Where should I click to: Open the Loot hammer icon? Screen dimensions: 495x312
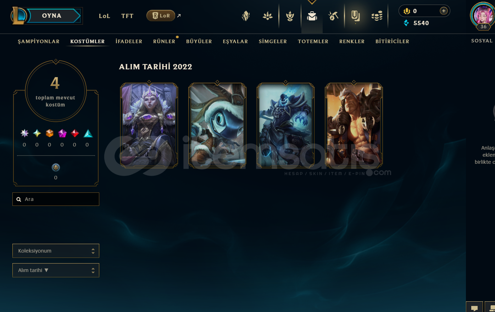[333, 16]
